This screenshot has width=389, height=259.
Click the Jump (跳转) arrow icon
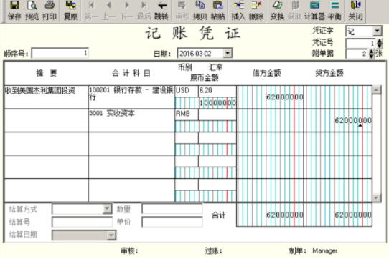click(x=161, y=10)
